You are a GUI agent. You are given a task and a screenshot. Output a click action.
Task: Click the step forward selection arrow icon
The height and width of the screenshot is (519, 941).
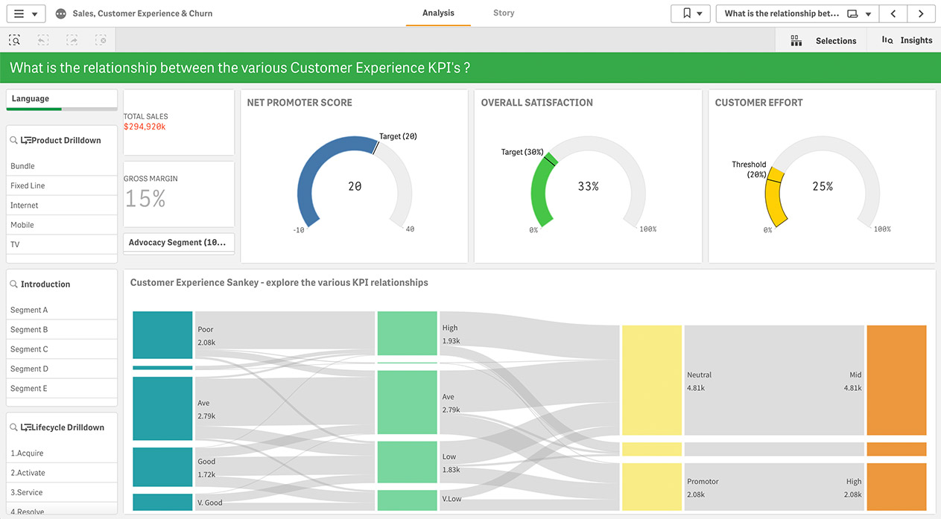(72, 39)
